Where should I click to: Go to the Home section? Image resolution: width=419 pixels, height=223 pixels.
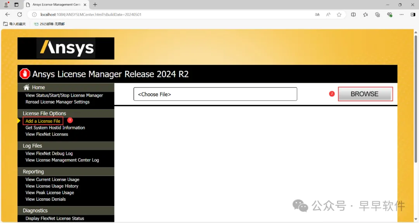click(x=38, y=87)
